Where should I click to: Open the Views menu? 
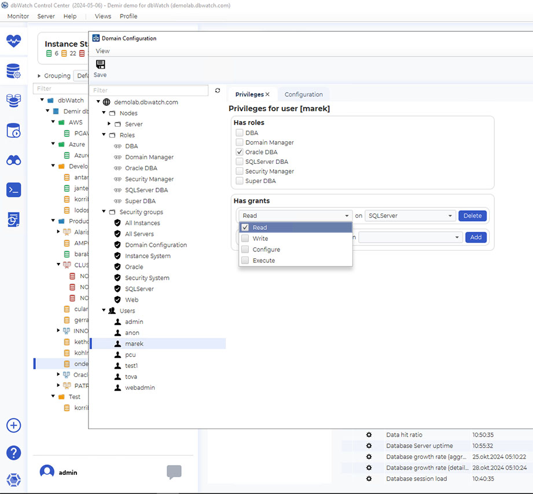[103, 16]
